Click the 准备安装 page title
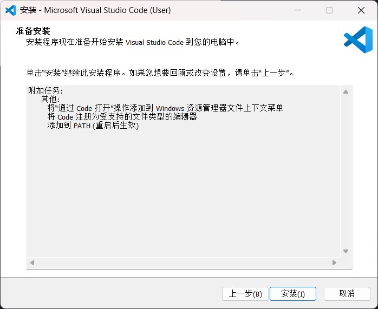378x309 pixels. coord(33,31)
